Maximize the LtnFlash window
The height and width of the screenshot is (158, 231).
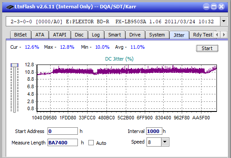pos(214,7)
